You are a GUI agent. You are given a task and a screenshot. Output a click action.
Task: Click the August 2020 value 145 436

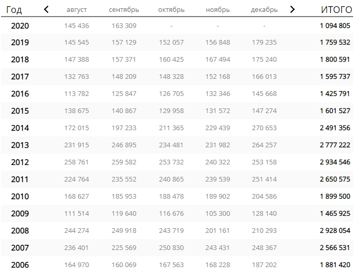click(77, 26)
